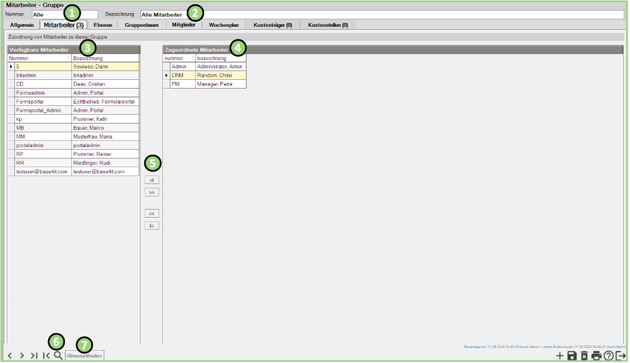Click the Abwesenheiten button

coord(85,356)
